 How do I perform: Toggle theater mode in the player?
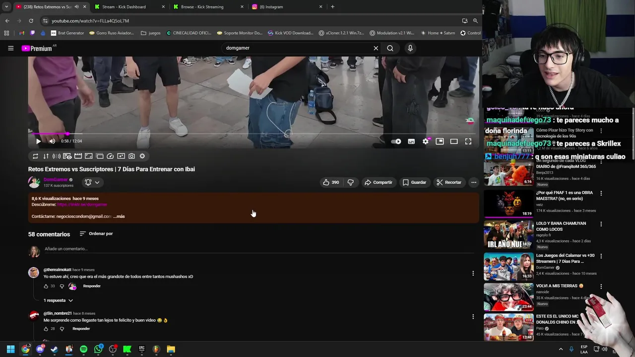(454, 141)
